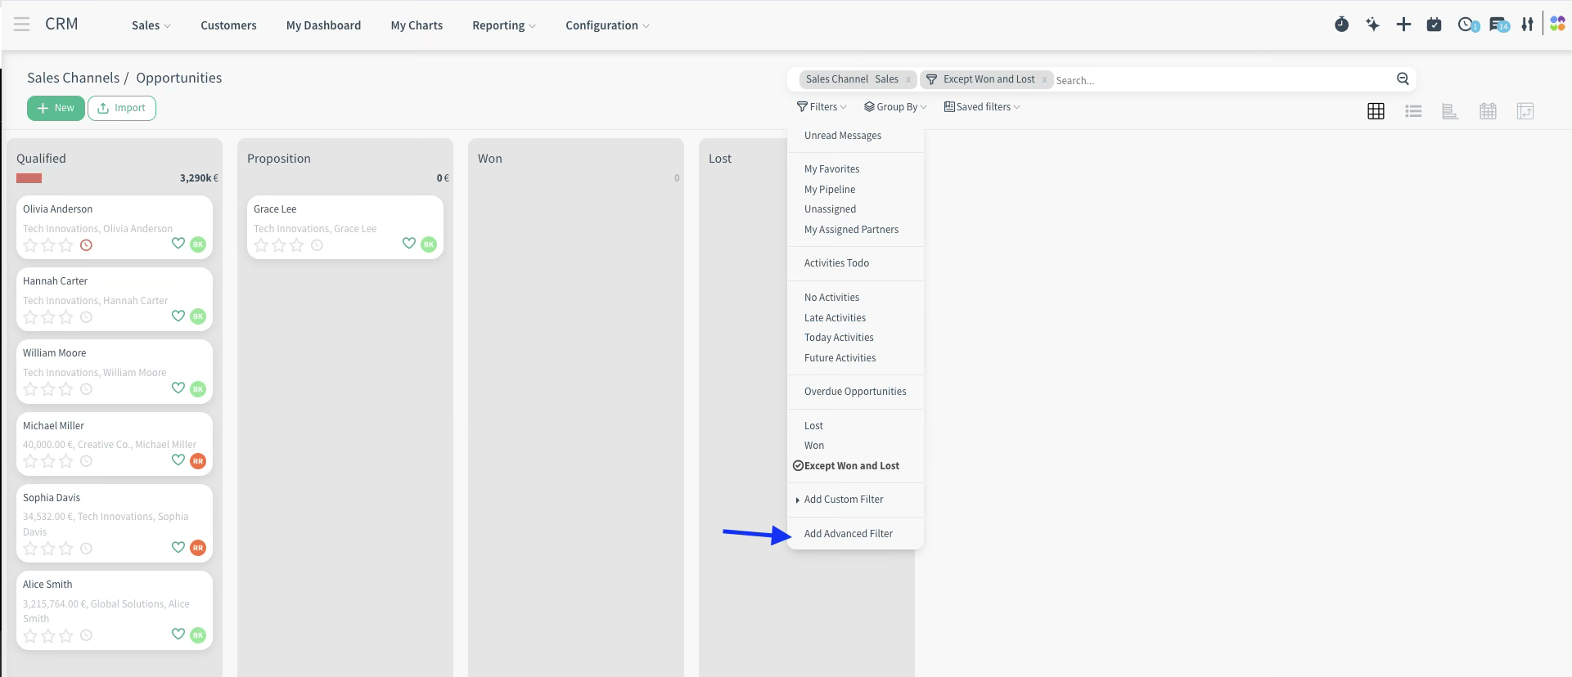Viewport: 1572px width, 677px height.
Task: Click the Import button
Action: tap(122, 108)
